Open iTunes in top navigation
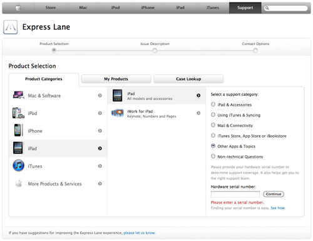 tap(213, 8)
